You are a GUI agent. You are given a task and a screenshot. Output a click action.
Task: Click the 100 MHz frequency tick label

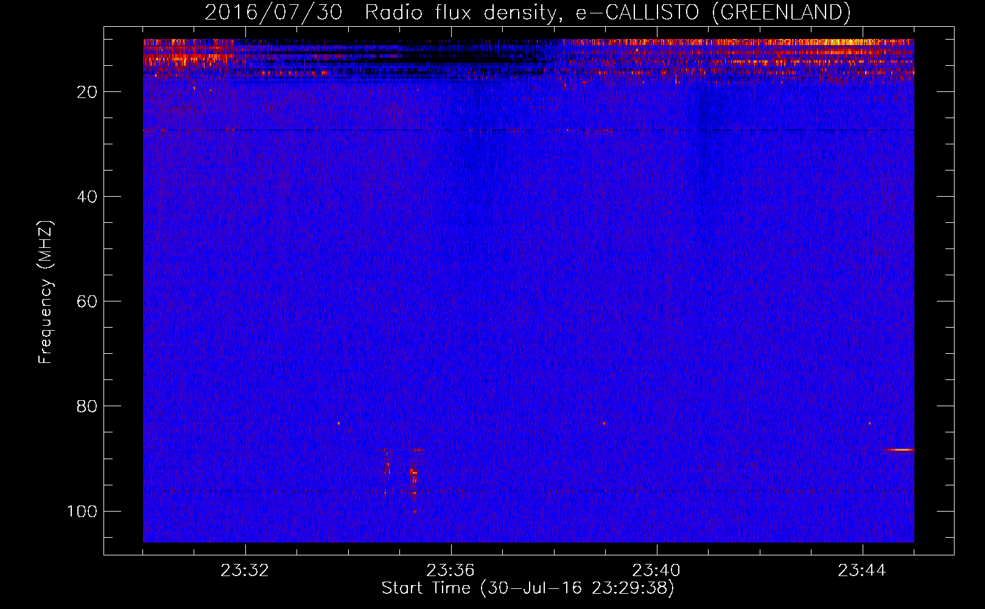[82, 511]
